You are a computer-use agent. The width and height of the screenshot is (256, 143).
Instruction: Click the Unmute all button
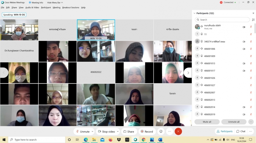234,122
